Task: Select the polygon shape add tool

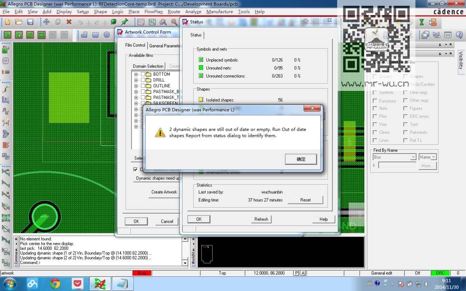Action: click(84, 35)
